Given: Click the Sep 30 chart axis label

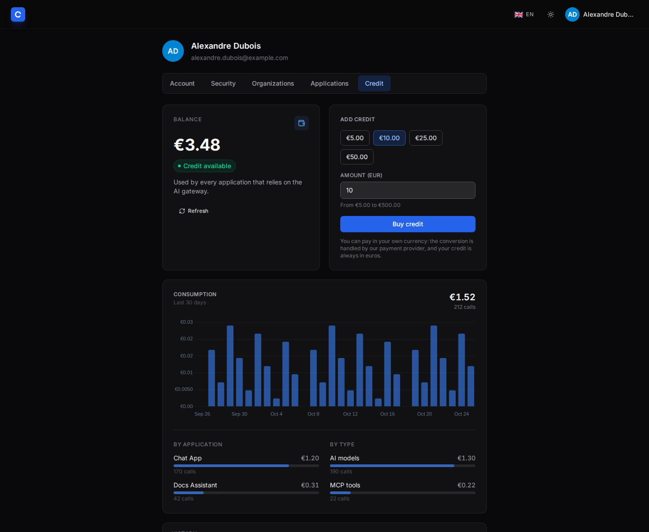Looking at the screenshot, I should [x=239, y=414].
